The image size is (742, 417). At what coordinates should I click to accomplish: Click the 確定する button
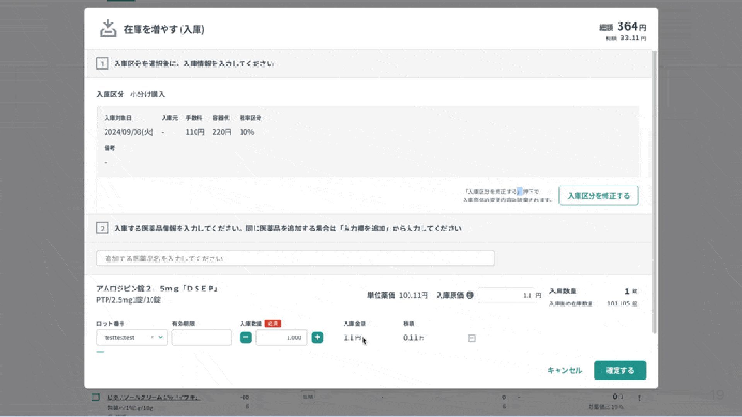tap(620, 370)
